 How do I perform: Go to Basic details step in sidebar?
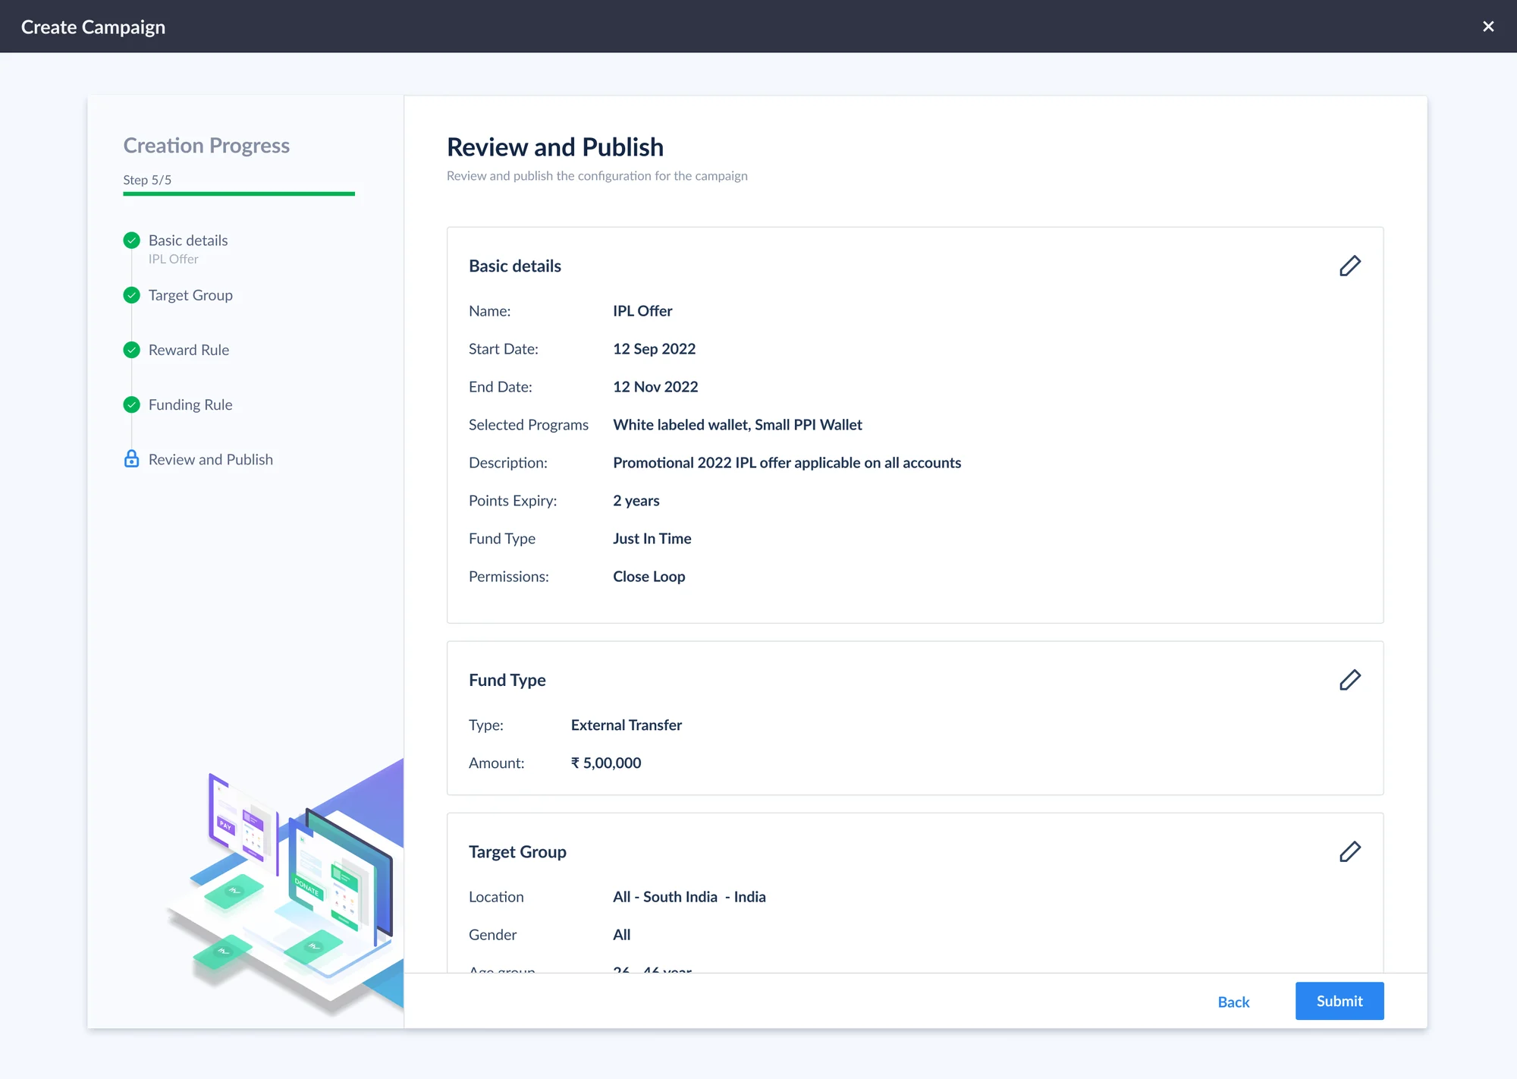pyautogui.click(x=188, y=241)
